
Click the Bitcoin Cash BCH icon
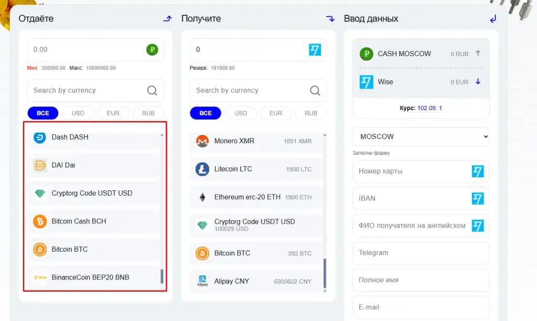point(40,221)
